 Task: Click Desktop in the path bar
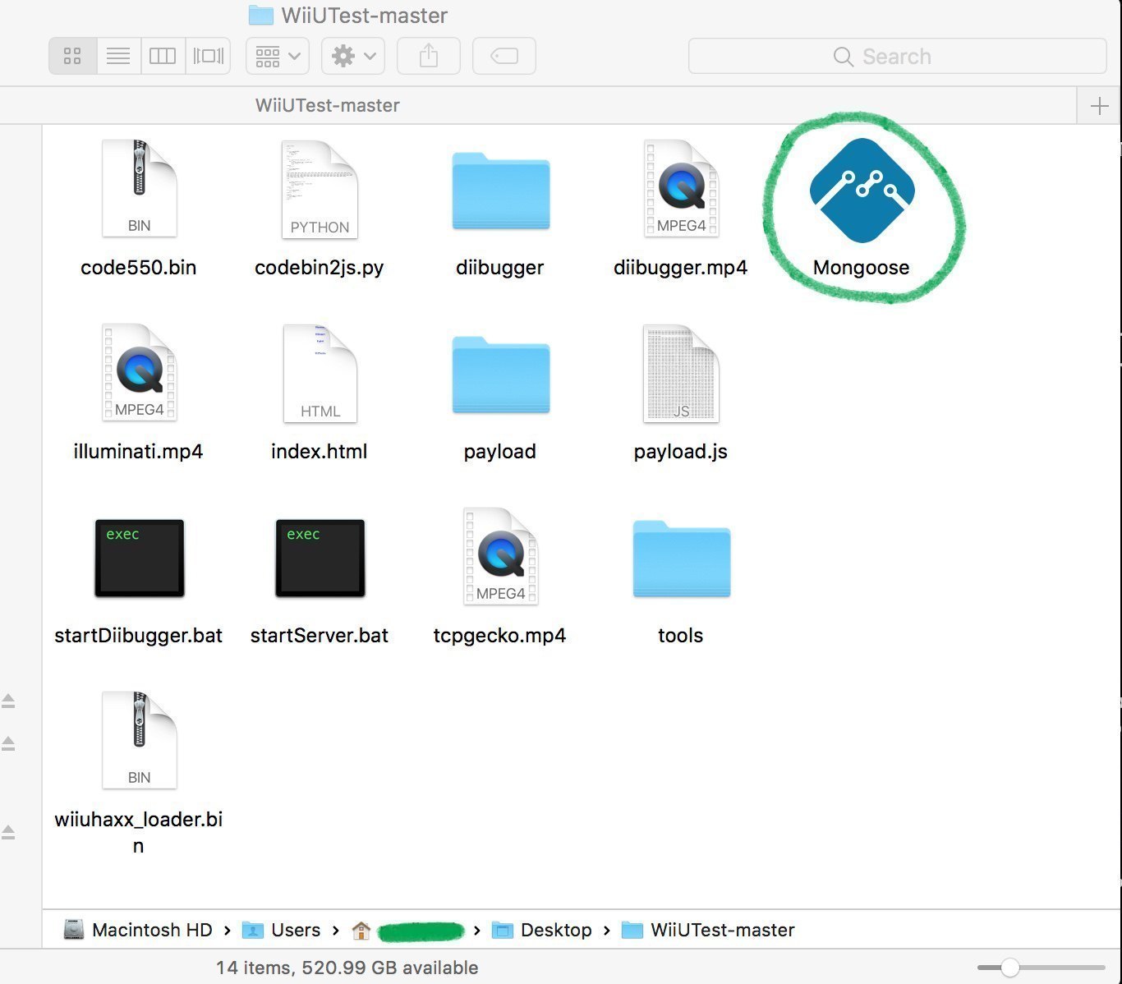tap(542, 930)
